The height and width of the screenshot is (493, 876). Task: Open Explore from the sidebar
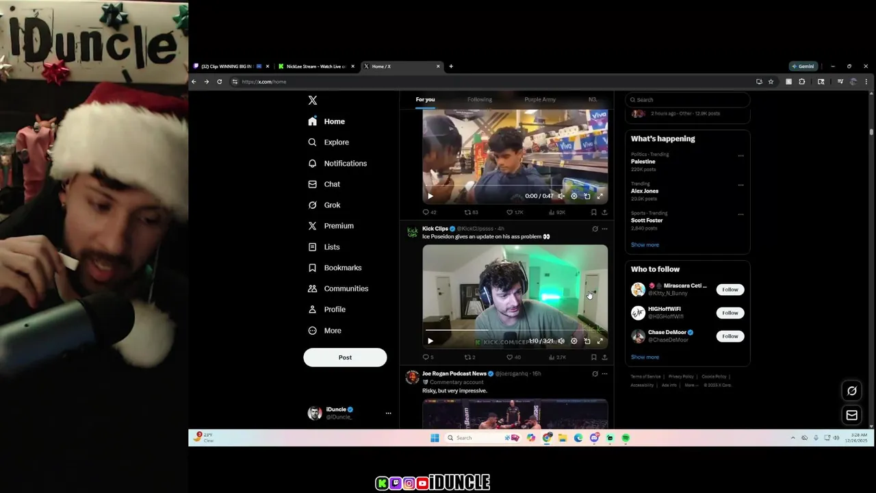328,142
